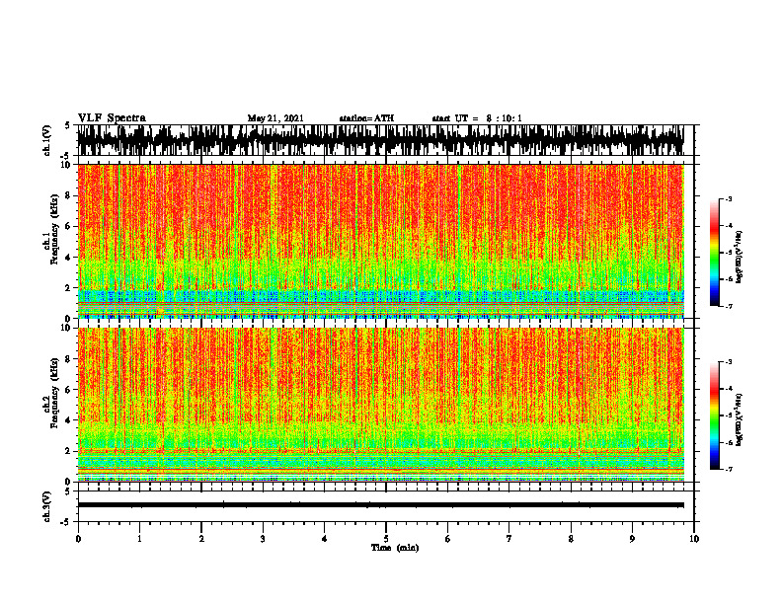Click the "4" kHz tick of ch.1 spectrogram
The width and height of the screenshot is (782, 604).
pyautogui.click(x=69, y=258)
